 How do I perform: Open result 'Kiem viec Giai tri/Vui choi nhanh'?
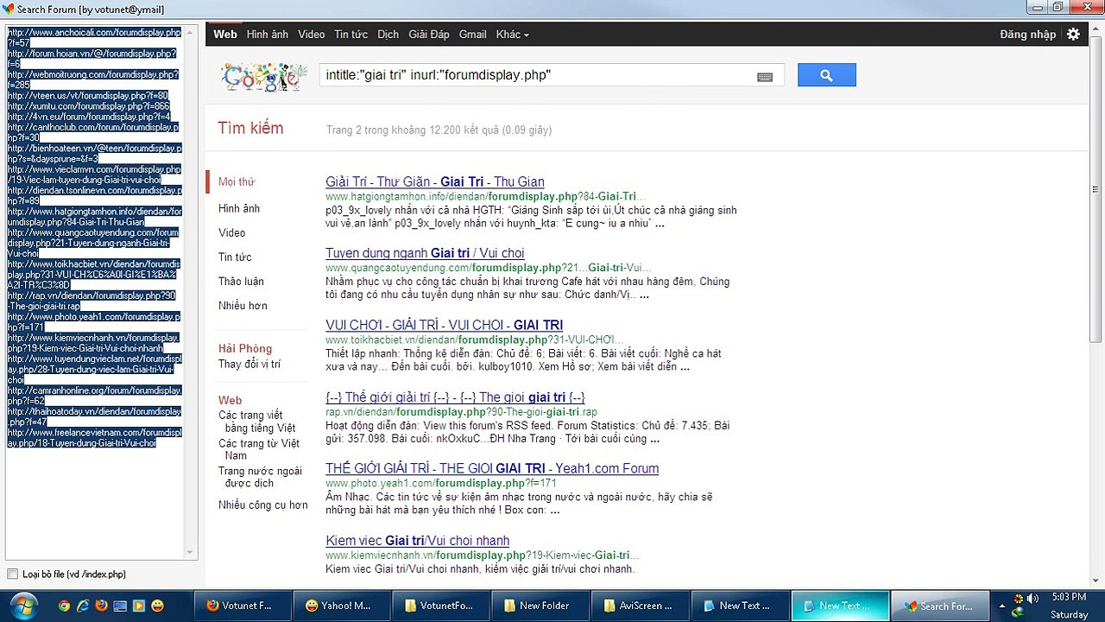[x=417, y=541]
